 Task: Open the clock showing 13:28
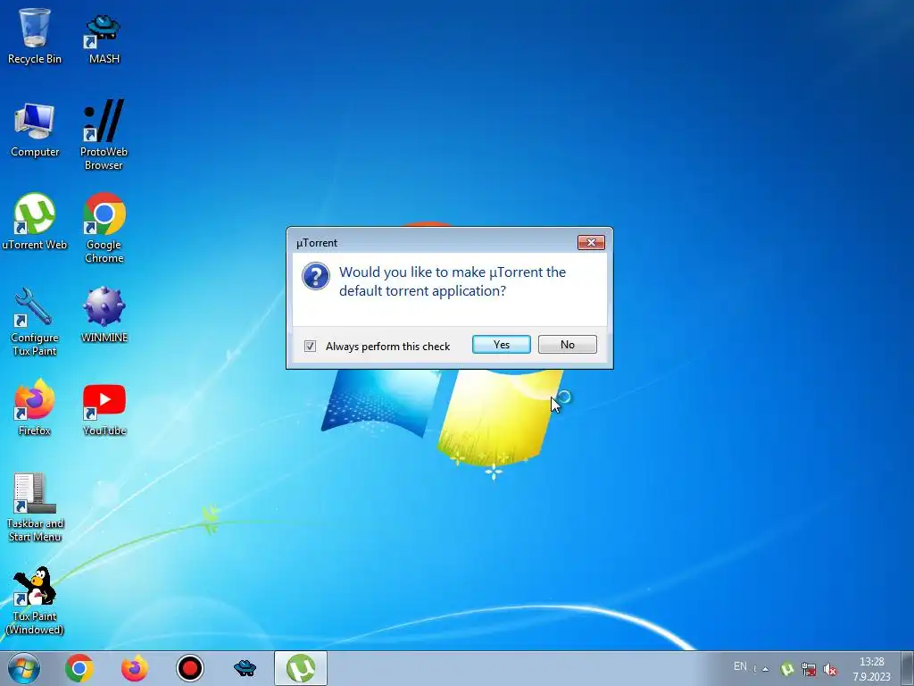tap(872, 669)
